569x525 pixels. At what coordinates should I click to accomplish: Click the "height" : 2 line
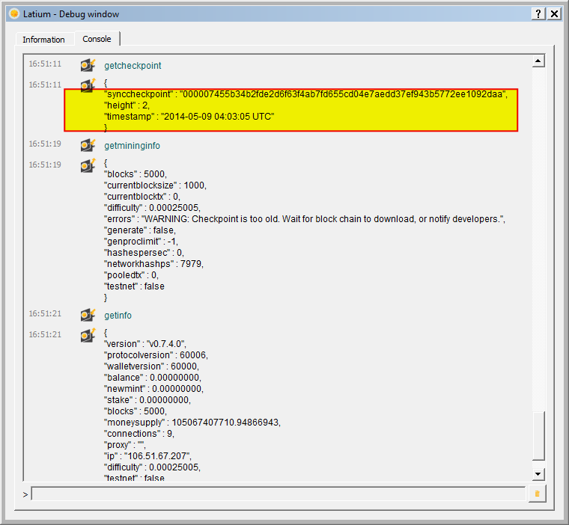point(127,105)
